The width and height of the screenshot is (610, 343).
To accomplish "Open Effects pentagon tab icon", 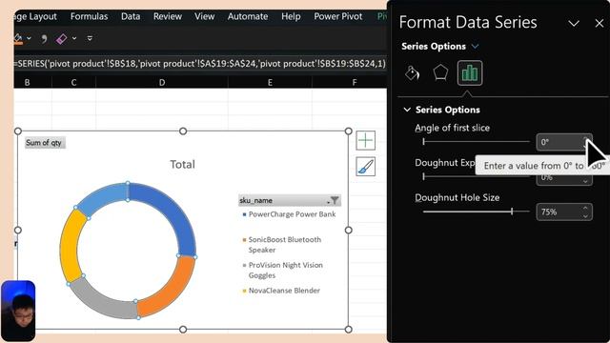I will point(440,72).
